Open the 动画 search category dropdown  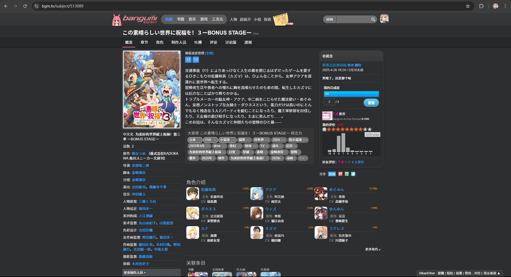[329, 19]
